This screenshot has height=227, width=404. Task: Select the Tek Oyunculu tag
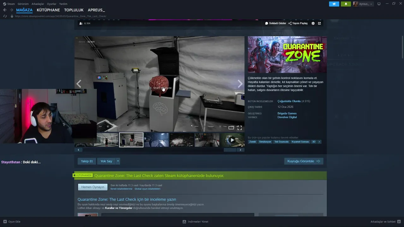point(281,142)
